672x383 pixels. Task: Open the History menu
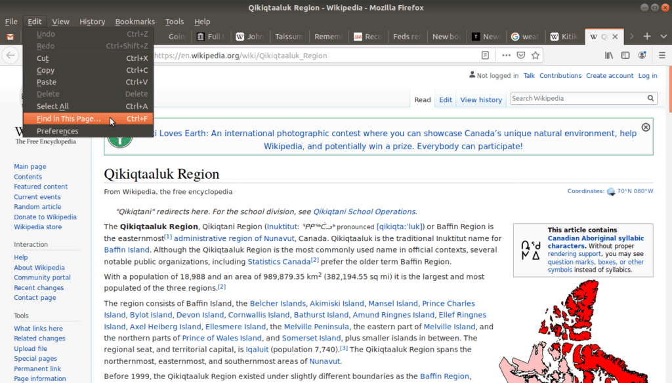(92, 22)
